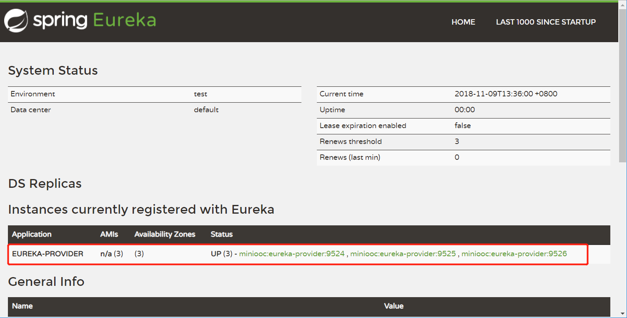Open LAST 1000 SINCE STARTUP view
The image size is (627, 318).
tap(546, 22)
